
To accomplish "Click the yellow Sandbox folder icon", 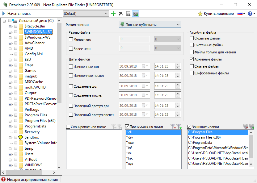I will 21,137.
